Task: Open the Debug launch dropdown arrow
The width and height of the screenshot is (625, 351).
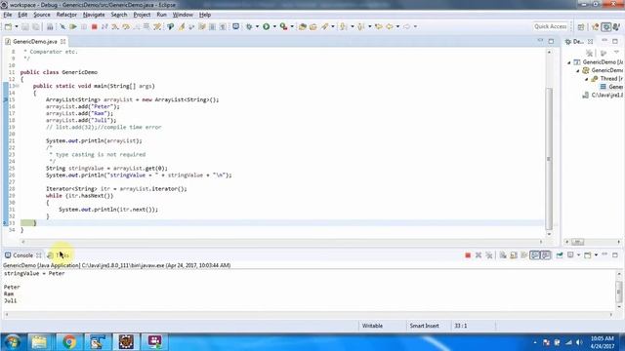Action: coord(257,26)
